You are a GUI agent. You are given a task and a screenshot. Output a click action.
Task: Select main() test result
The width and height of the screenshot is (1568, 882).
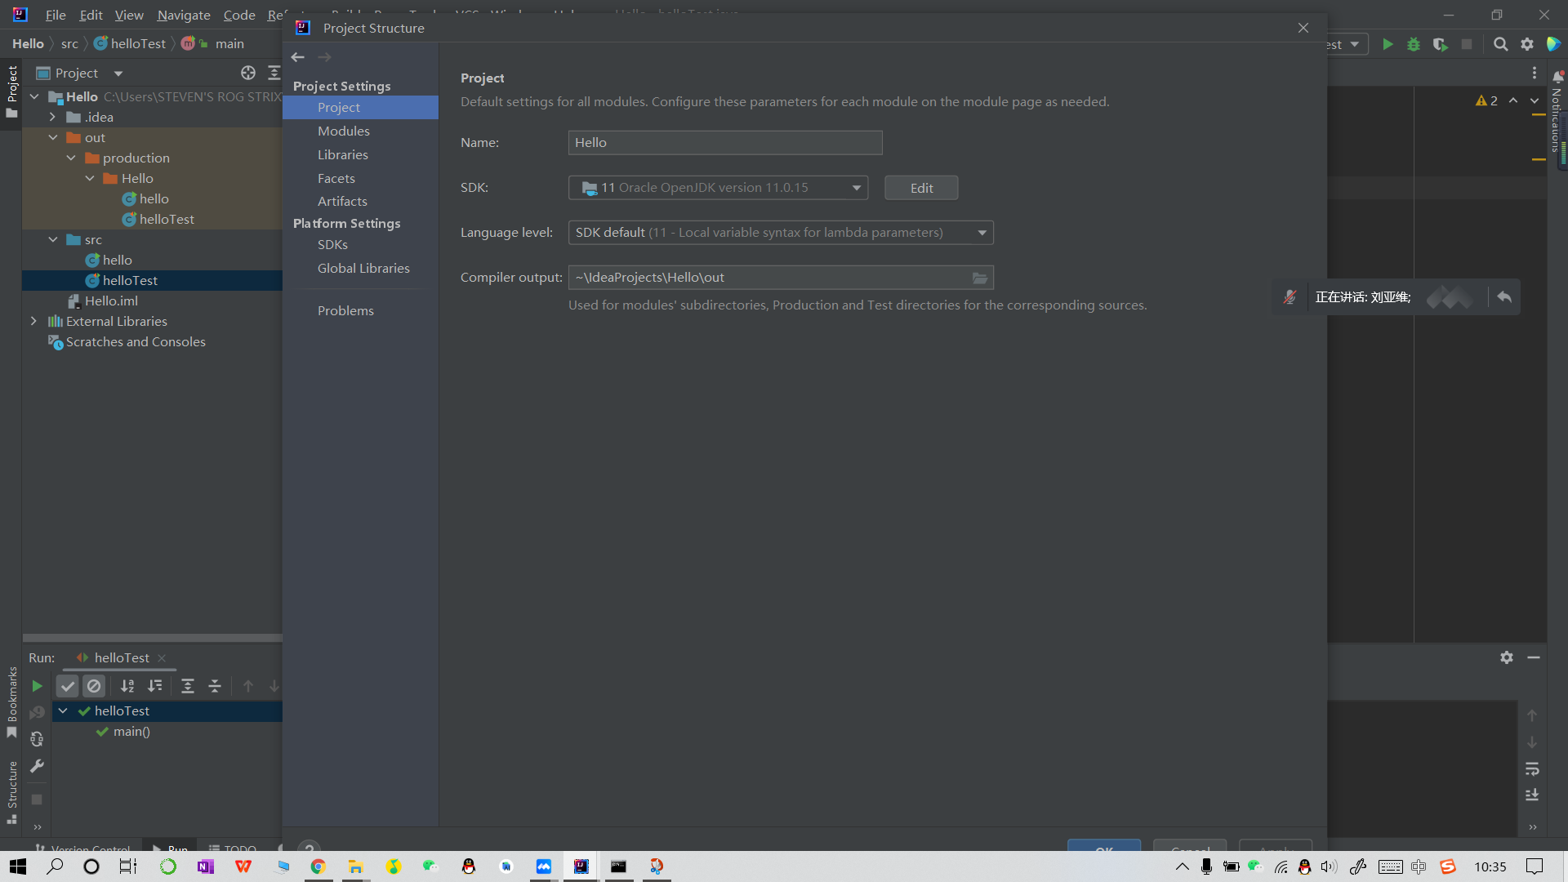click(131, 732)
